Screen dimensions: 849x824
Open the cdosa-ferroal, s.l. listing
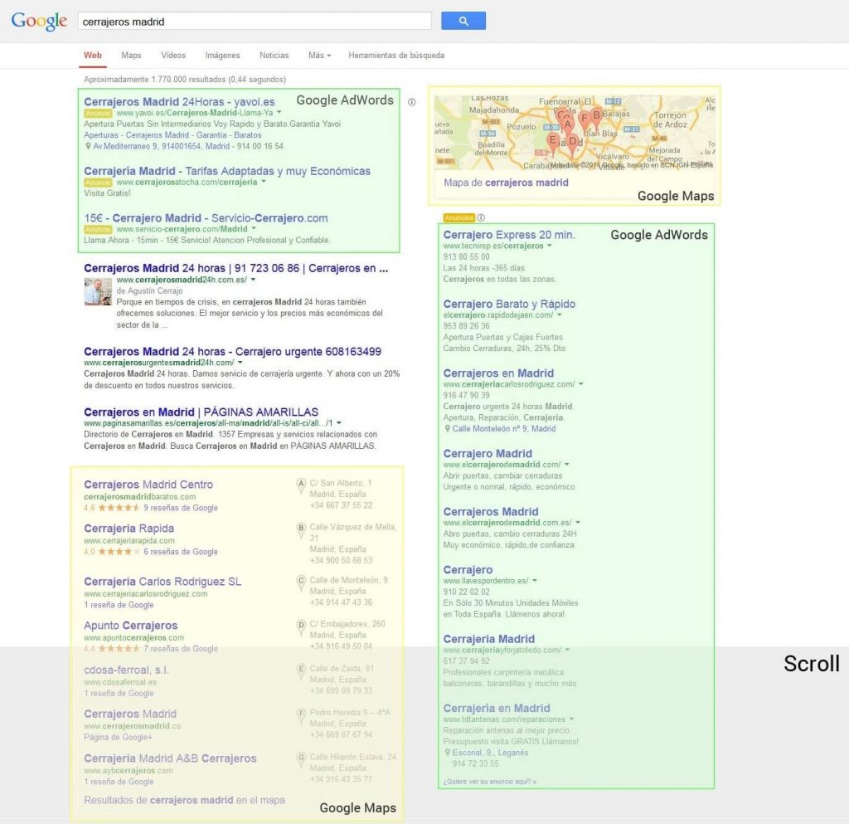(x=126, y=670)
